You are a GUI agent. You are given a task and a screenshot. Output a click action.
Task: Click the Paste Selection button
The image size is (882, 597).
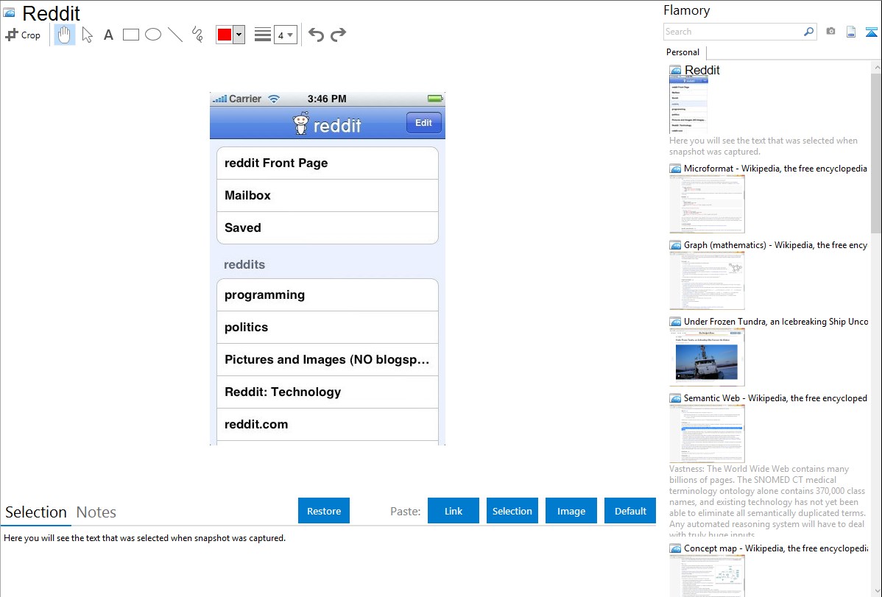click(x=512, y=511)
